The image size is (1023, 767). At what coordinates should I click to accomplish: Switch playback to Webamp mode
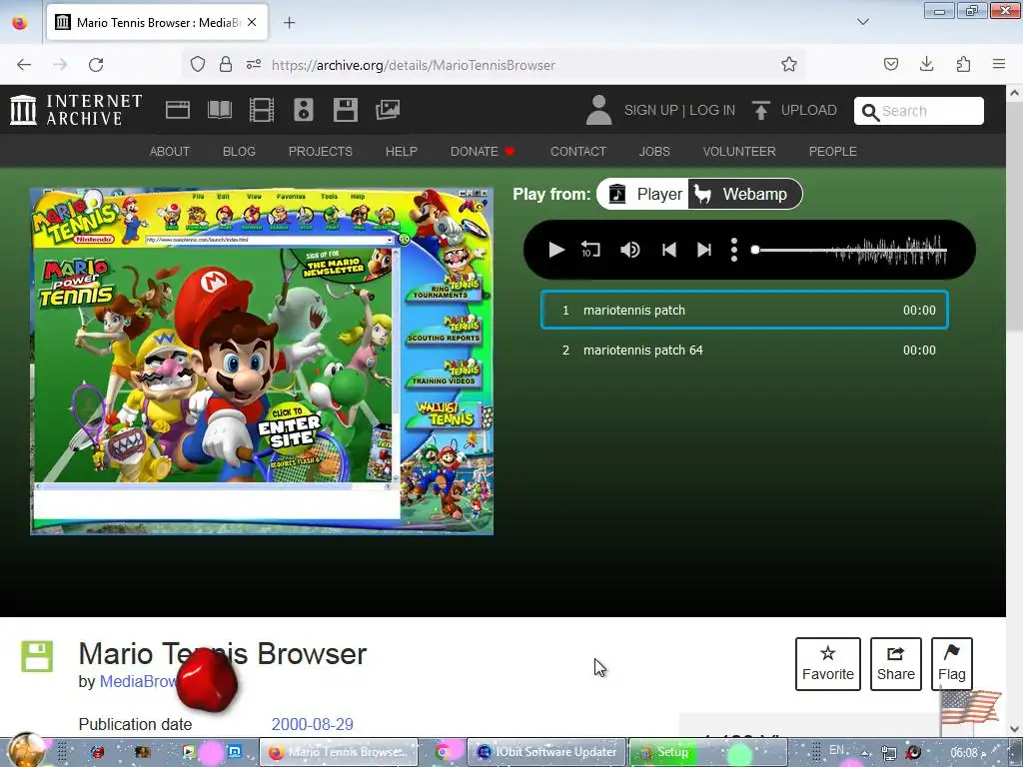[x=744, y=195]
